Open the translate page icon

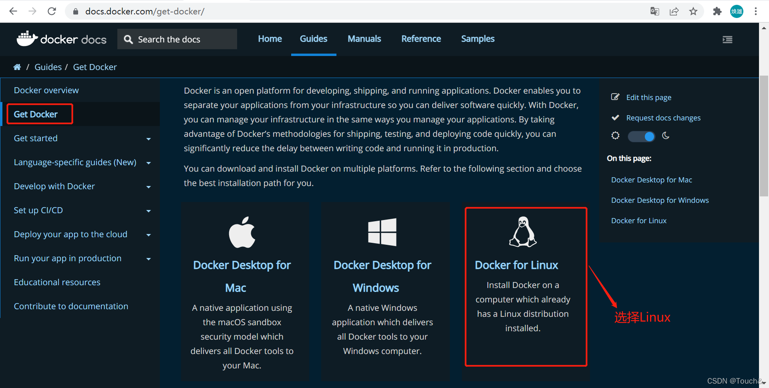(655, 11)
